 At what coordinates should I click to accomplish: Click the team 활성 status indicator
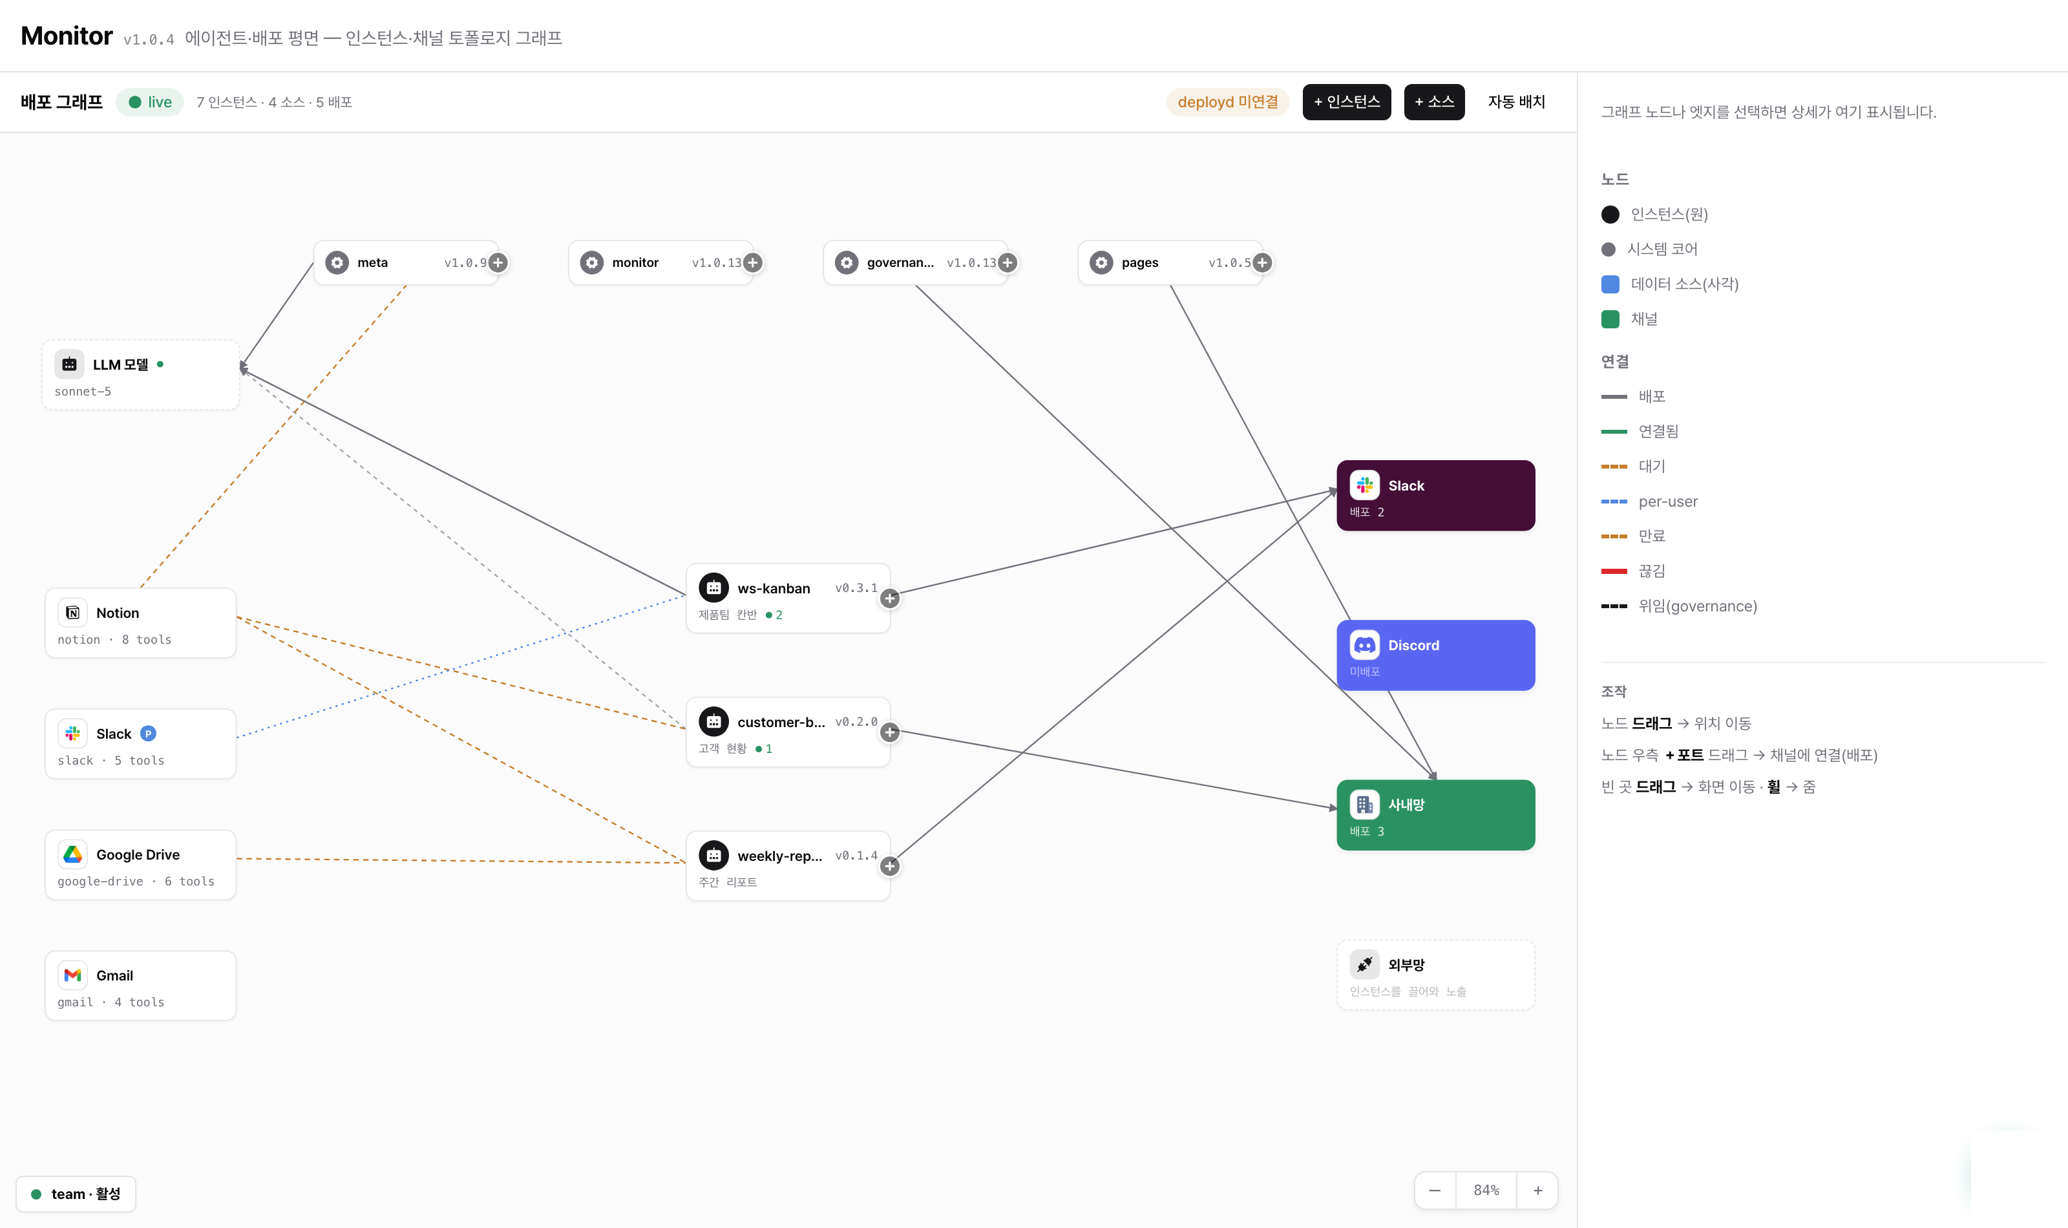click(x=76, y=1193)
